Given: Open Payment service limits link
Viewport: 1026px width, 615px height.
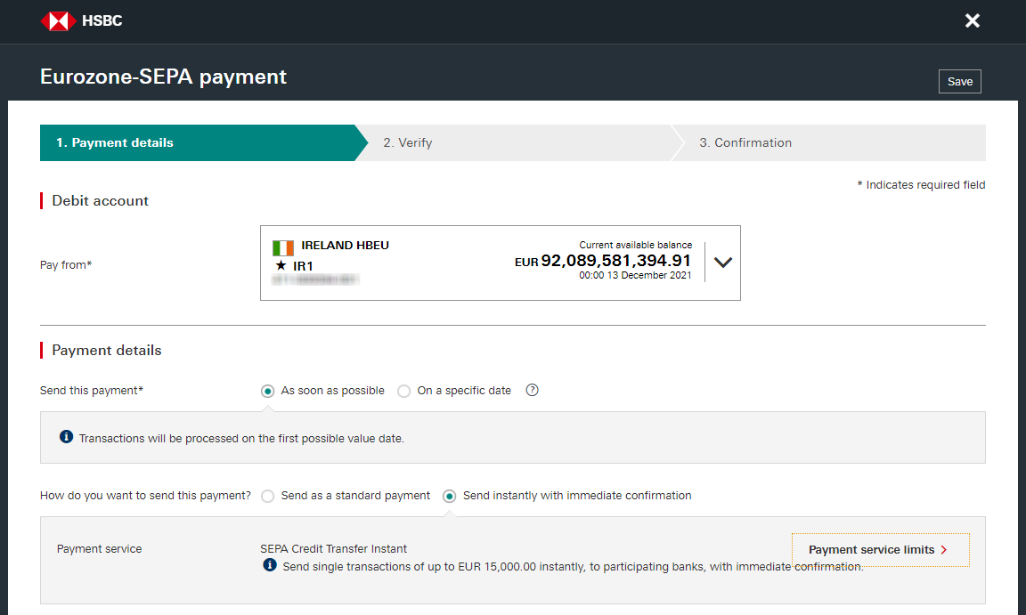Looking at the screenshot, I should click(880, 550).
